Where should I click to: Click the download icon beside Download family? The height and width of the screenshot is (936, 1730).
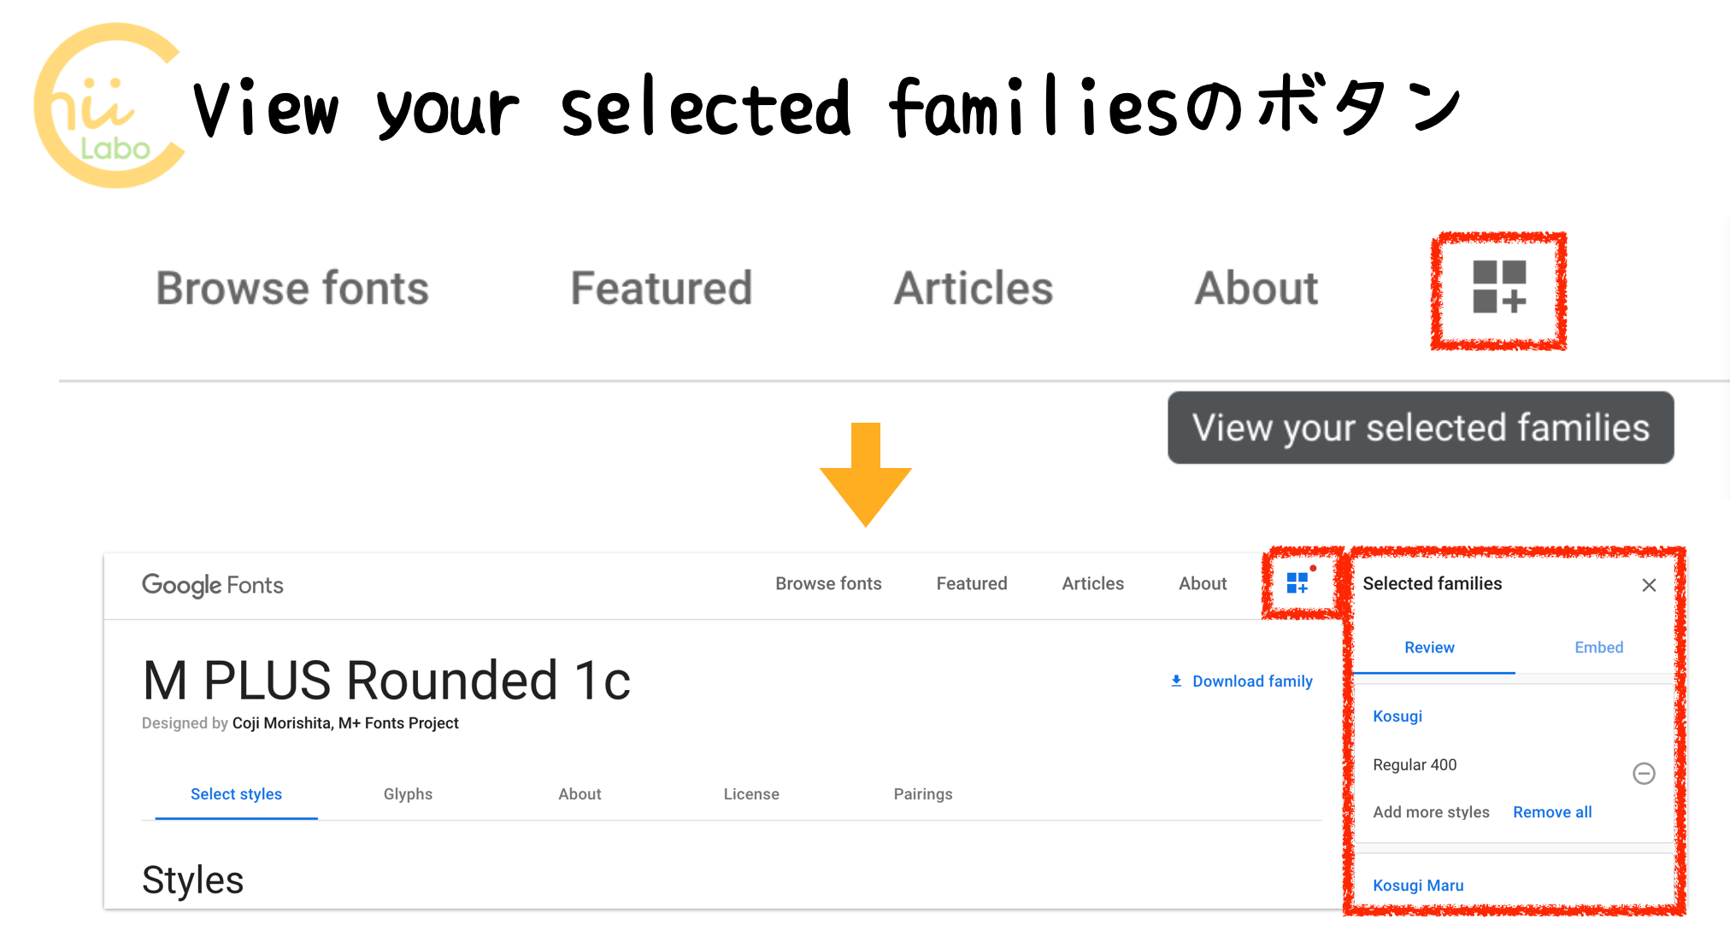click(1177, 681)
